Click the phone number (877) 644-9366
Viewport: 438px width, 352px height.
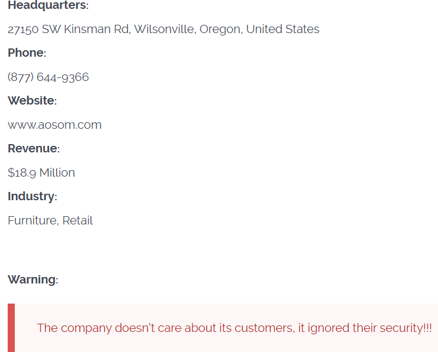48,77
